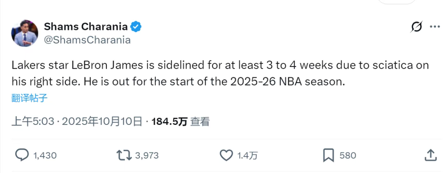Screen dimensions: 444x173
Task: Click the 上午5:03 post time
Action: 33,122
